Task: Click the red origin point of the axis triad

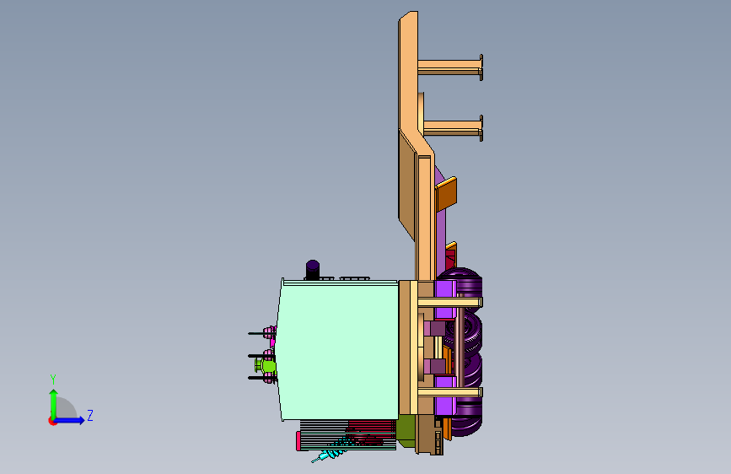Action: pos(52,421)
